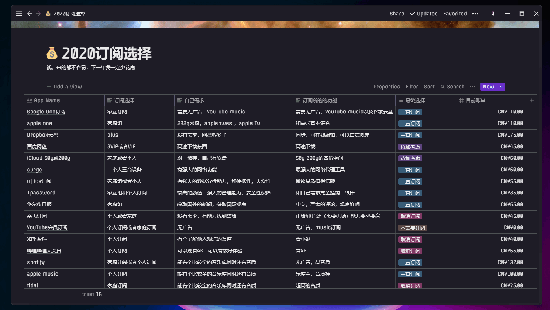550x310 pixels.
Task: Click Add a view
Action: (65, 87)
